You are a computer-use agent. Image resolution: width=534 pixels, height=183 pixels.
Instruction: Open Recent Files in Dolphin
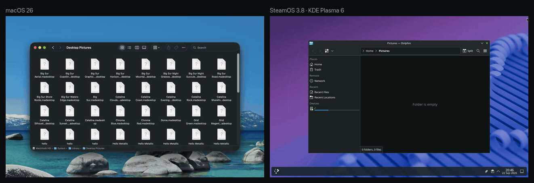pos(334,92)
